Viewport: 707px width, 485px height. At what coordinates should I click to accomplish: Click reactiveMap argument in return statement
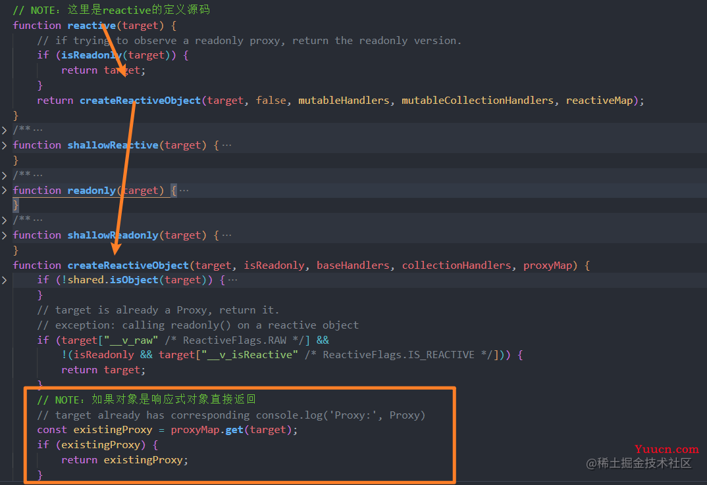click(x=599, y=100)
